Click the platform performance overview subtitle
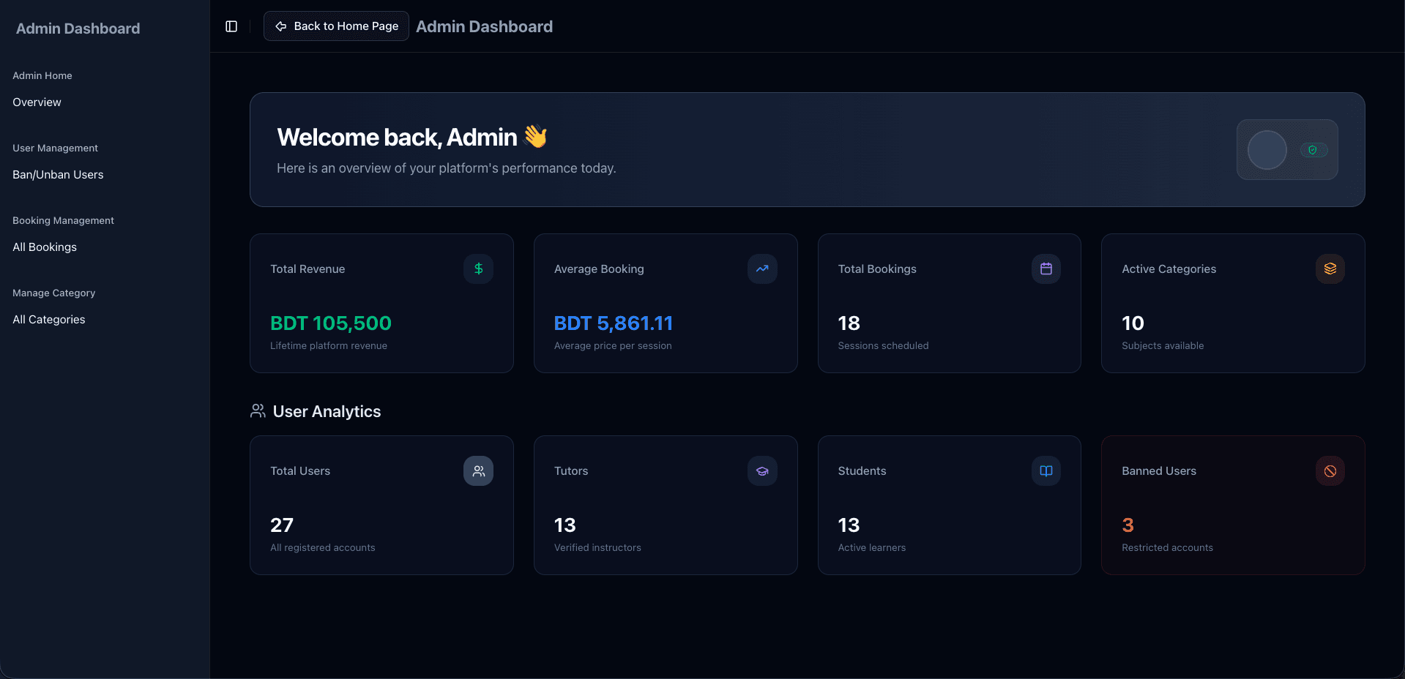The height and width of the screenshot is (679, 1405). [x=447, y=168]
